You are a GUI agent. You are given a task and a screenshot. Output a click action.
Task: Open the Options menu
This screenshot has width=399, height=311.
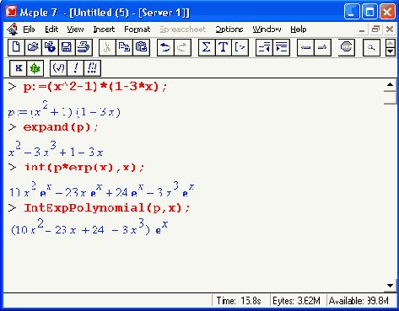click(229, 29)
